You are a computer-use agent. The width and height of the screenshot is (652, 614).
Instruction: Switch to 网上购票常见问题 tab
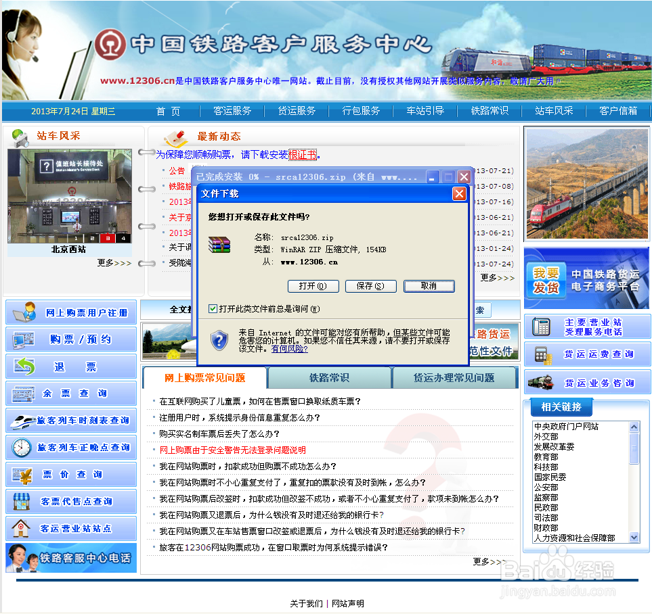tap(204, 377)
